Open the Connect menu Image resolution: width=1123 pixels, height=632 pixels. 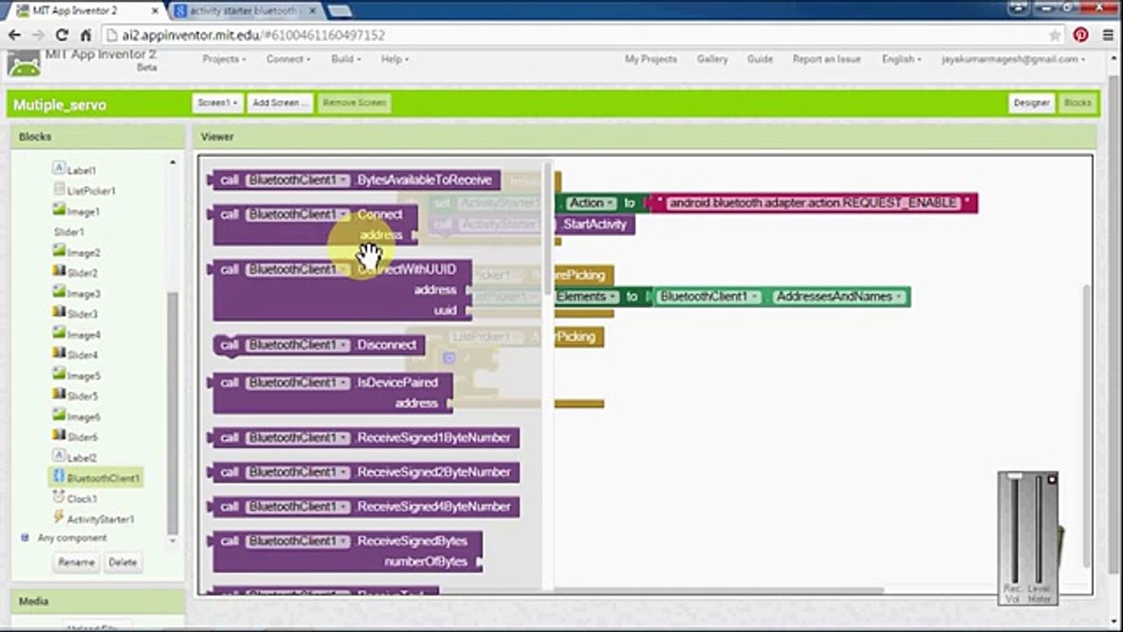click(288, 59)
